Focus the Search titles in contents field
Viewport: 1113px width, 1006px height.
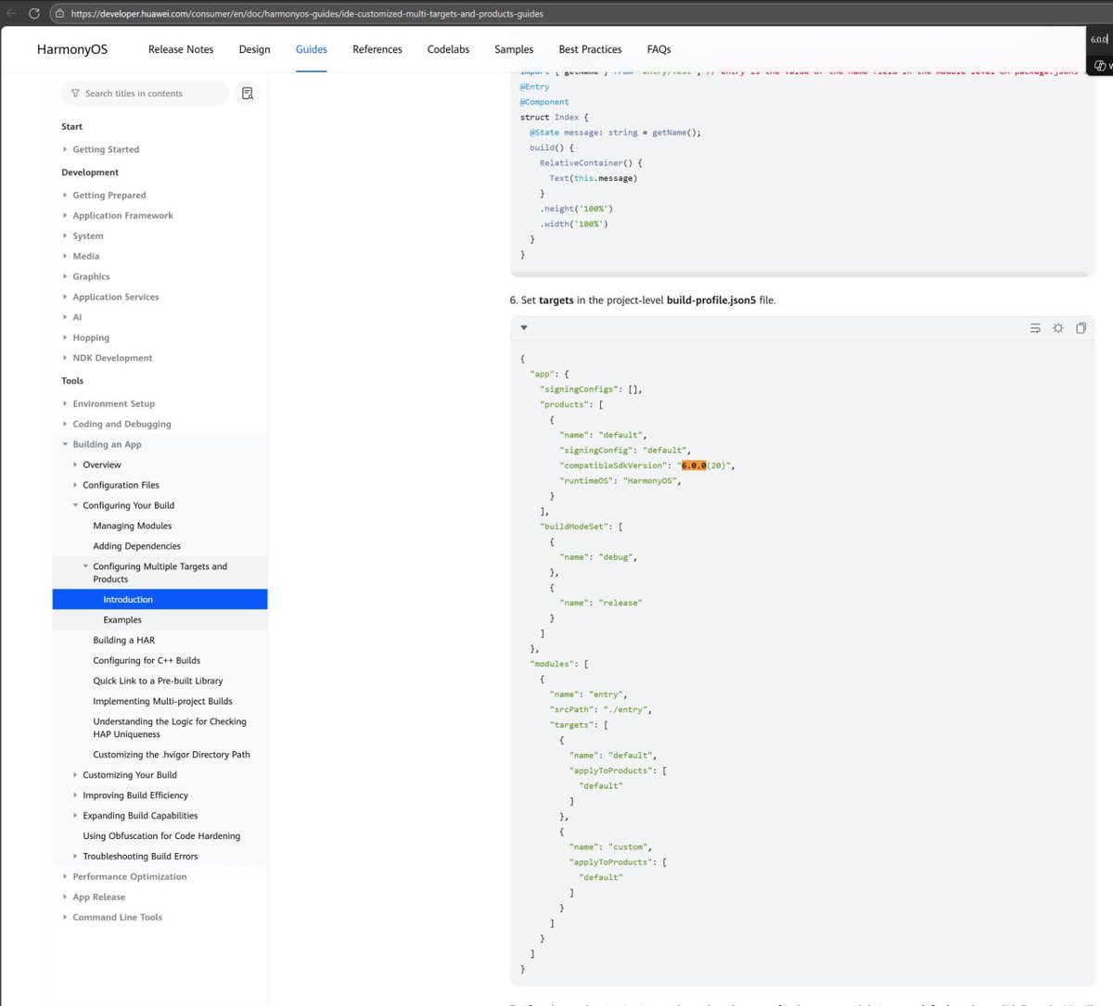pos(145,94)
